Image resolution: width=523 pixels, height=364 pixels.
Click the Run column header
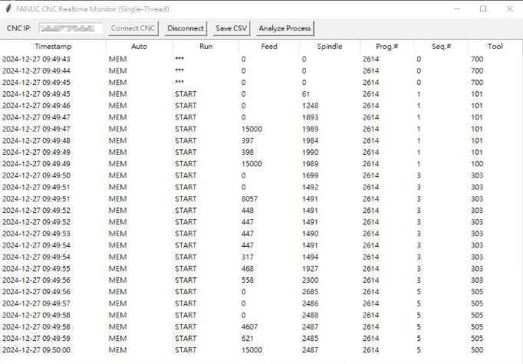(x=206, y=47)
